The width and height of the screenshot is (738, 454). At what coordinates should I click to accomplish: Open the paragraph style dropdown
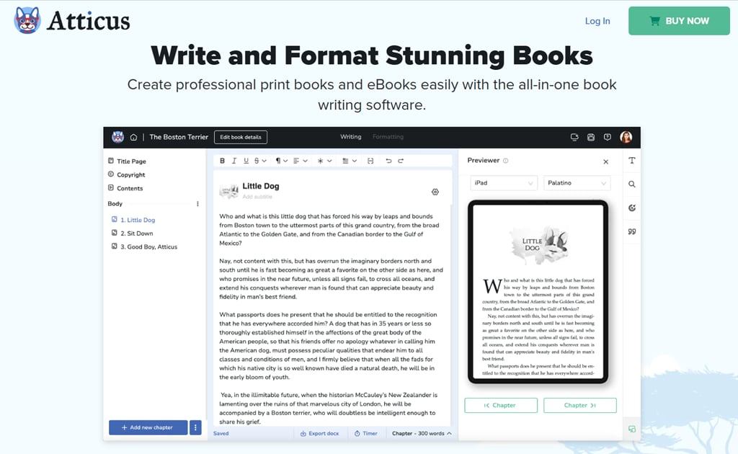pos(282,161)
